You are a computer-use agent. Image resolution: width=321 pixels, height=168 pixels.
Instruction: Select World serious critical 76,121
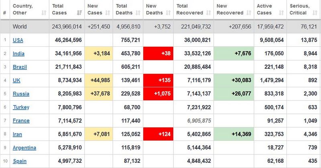tap(309, 27)
